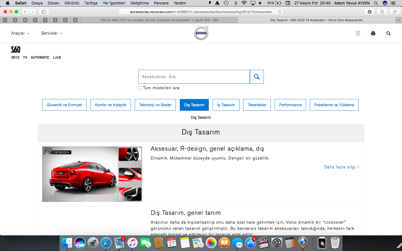Click Wi-Fi status icon in menu bar

point(244,3)
